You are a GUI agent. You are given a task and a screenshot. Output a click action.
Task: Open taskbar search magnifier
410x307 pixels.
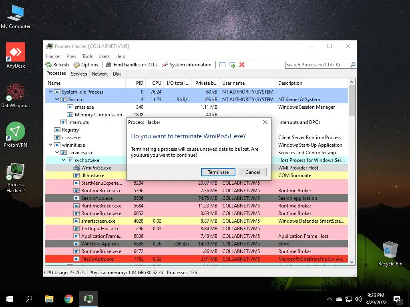(29, 299)
